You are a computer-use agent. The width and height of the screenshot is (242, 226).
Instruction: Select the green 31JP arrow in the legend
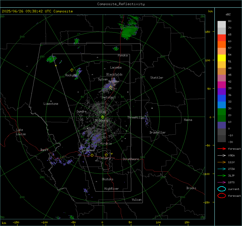[x=222, y=175]
